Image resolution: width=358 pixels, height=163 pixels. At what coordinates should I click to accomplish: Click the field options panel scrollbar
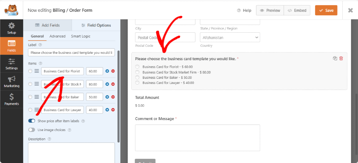coord(118,96)
